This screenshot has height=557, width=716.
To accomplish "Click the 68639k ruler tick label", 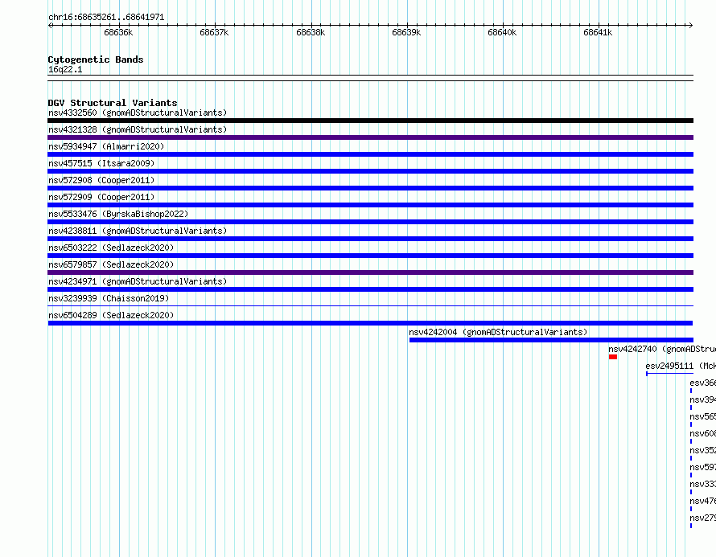I will 406,32.
